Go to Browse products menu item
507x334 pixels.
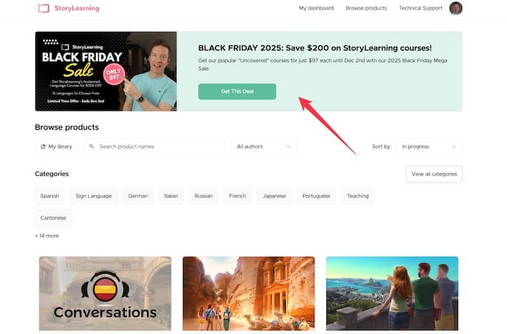tap(366, 8)
